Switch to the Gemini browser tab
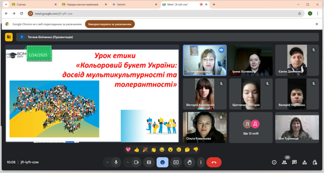The width and height of the screenshot is (324, 173). [134, 5]
